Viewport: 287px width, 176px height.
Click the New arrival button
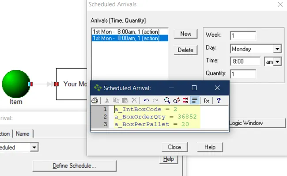pyautogui.click(x=185, y=34)
